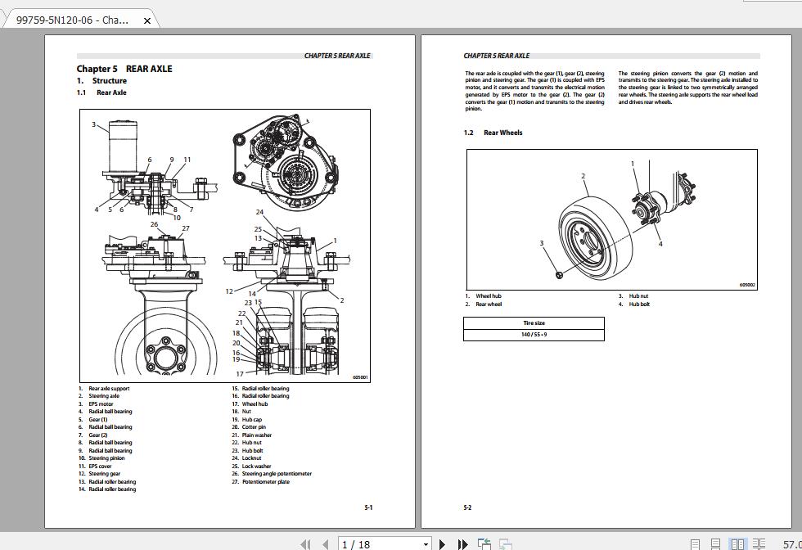This screenshot has width=802, height=550.
Task: Click inside the page number input field
Action: [368, 543]
